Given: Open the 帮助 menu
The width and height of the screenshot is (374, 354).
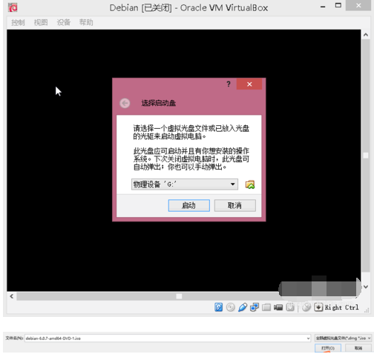Looking at the screenshot, I should coord(86,22).
